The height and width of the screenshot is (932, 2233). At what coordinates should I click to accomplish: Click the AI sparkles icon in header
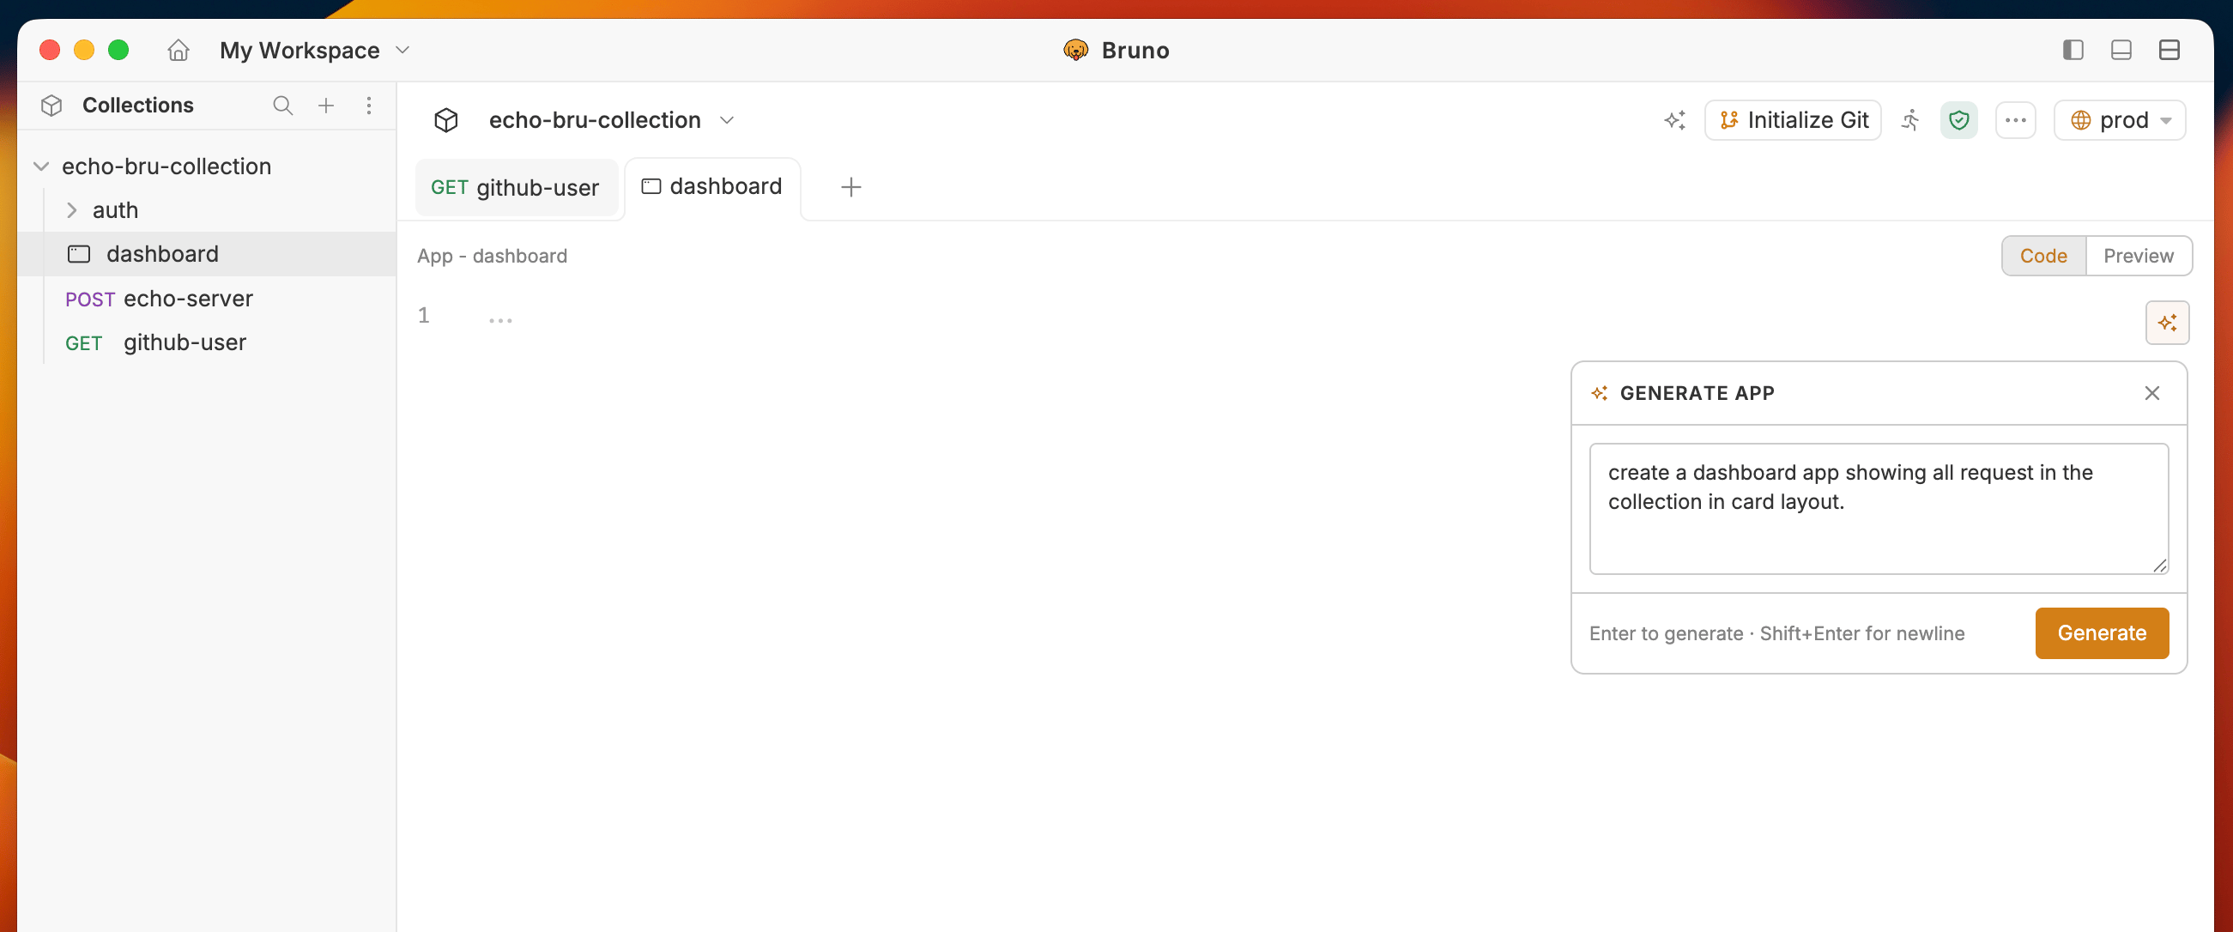tap(1675, 119)
